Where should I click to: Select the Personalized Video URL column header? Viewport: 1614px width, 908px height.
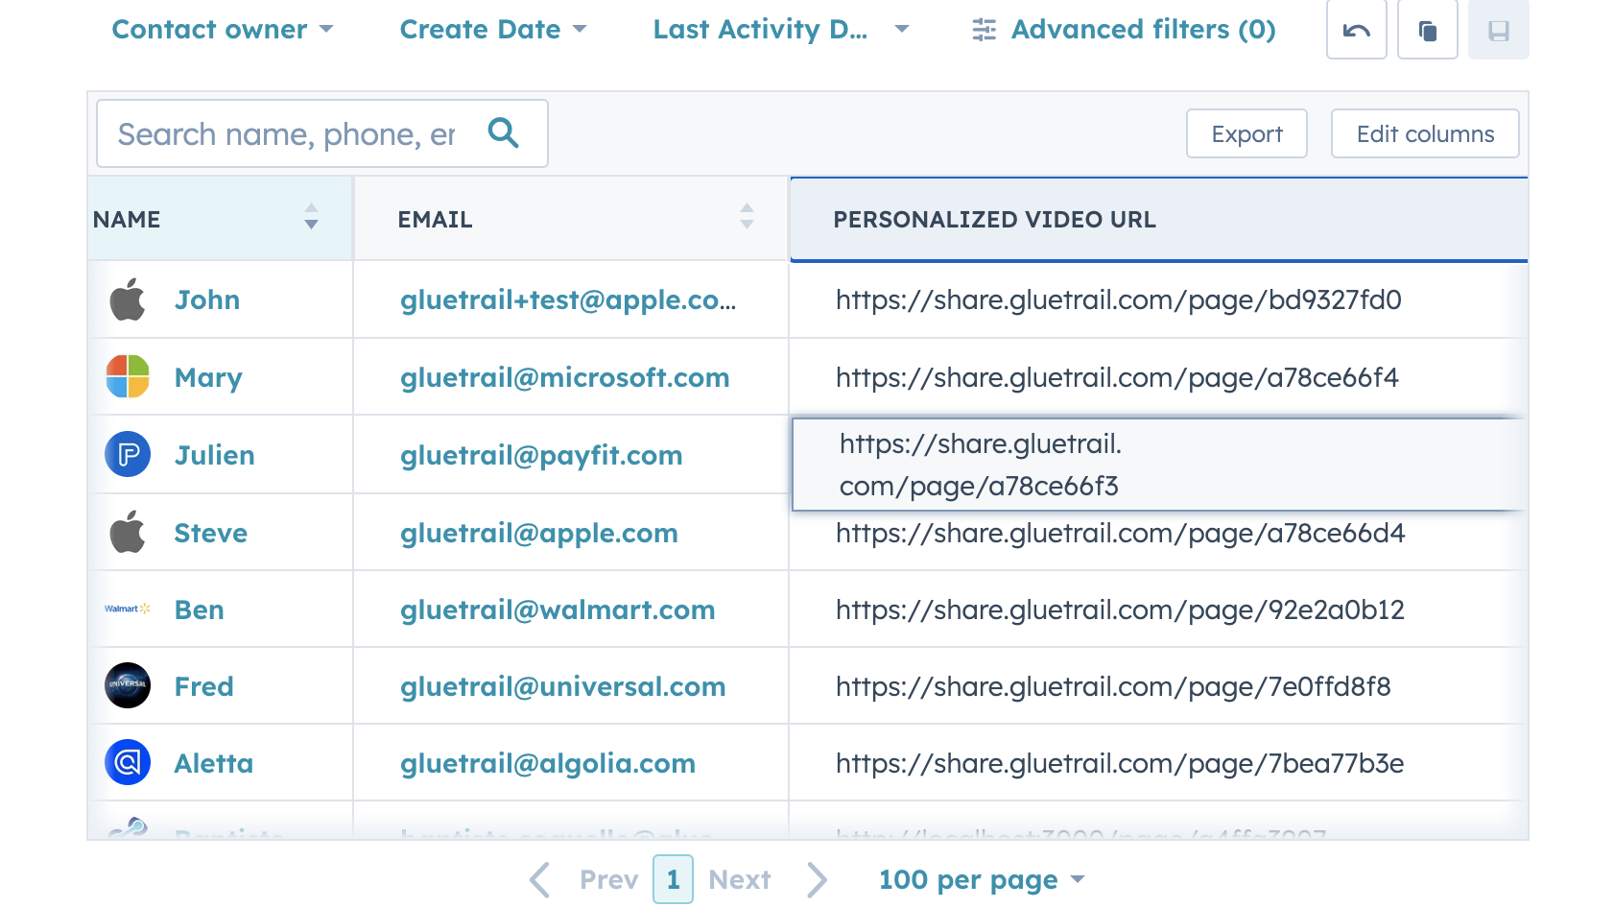click(x=994, y=220)
